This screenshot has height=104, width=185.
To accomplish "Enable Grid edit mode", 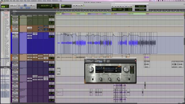I will pos(7,7).
